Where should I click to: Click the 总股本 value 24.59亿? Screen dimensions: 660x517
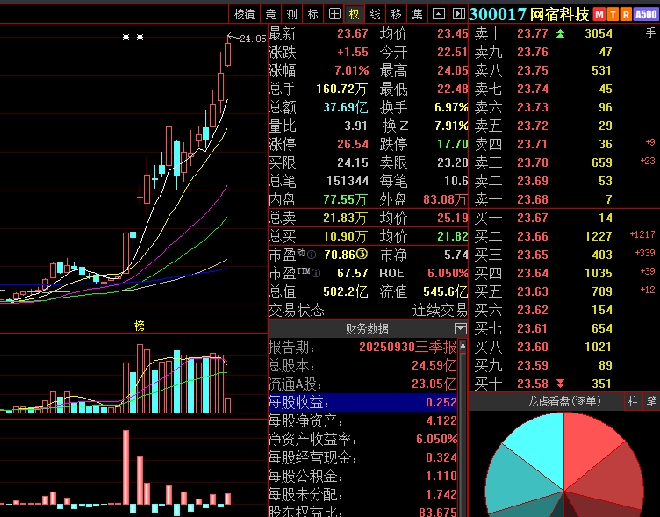click(434, 365)
